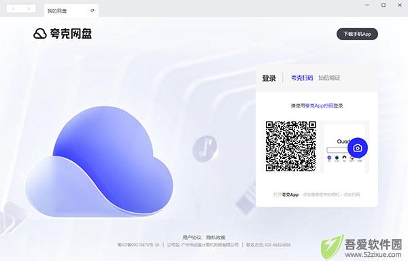The height and width of the screenshot is (261, 408).
Task: Click the large blue cloud illustration
Action: click(99, 162)
